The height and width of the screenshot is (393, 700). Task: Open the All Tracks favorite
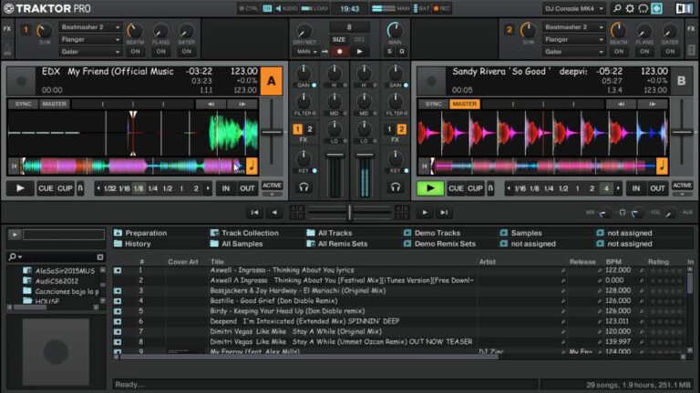(x=329, y=233)
